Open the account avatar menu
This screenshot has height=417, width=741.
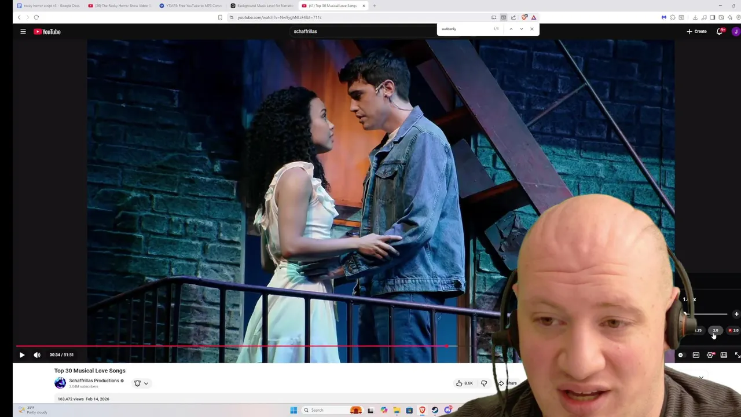click(736, 31)
